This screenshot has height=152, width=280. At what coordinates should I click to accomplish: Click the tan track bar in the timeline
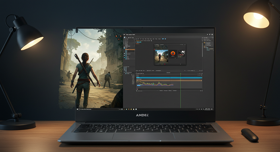(x=169, y=80)
